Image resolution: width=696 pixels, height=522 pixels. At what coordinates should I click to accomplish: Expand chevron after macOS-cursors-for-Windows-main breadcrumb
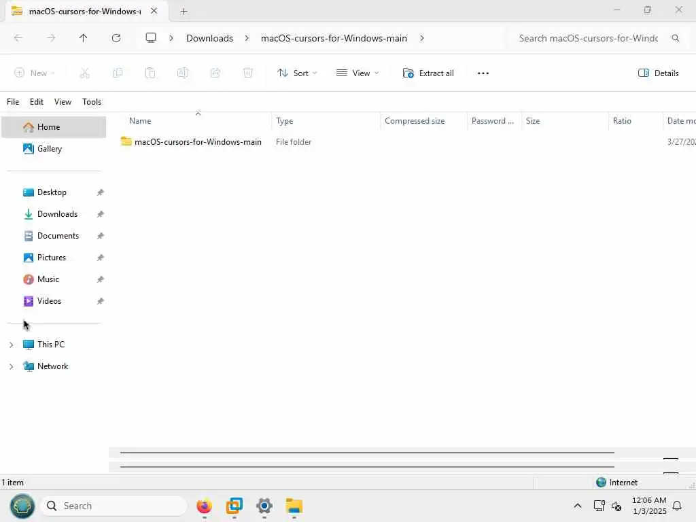click(x=421, y=38)
